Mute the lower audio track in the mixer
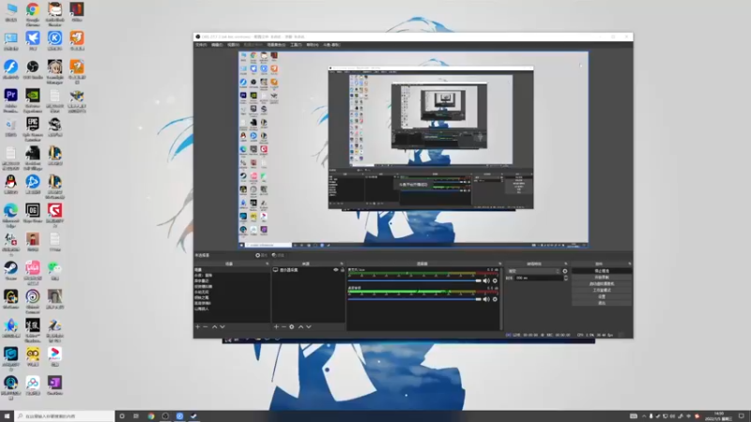Viewport: 751px width, 422px height. pyautogui.click(x=486, y=299)
